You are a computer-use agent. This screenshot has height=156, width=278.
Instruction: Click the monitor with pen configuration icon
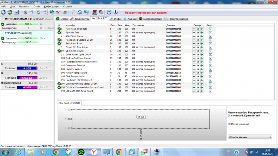coord(94,12)
